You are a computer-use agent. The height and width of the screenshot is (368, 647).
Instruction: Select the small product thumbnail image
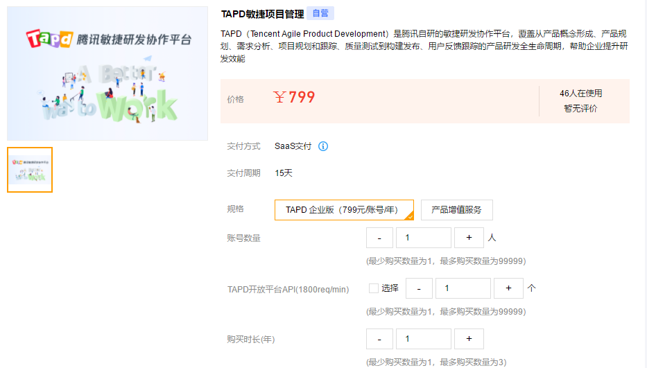pos(30,170)
